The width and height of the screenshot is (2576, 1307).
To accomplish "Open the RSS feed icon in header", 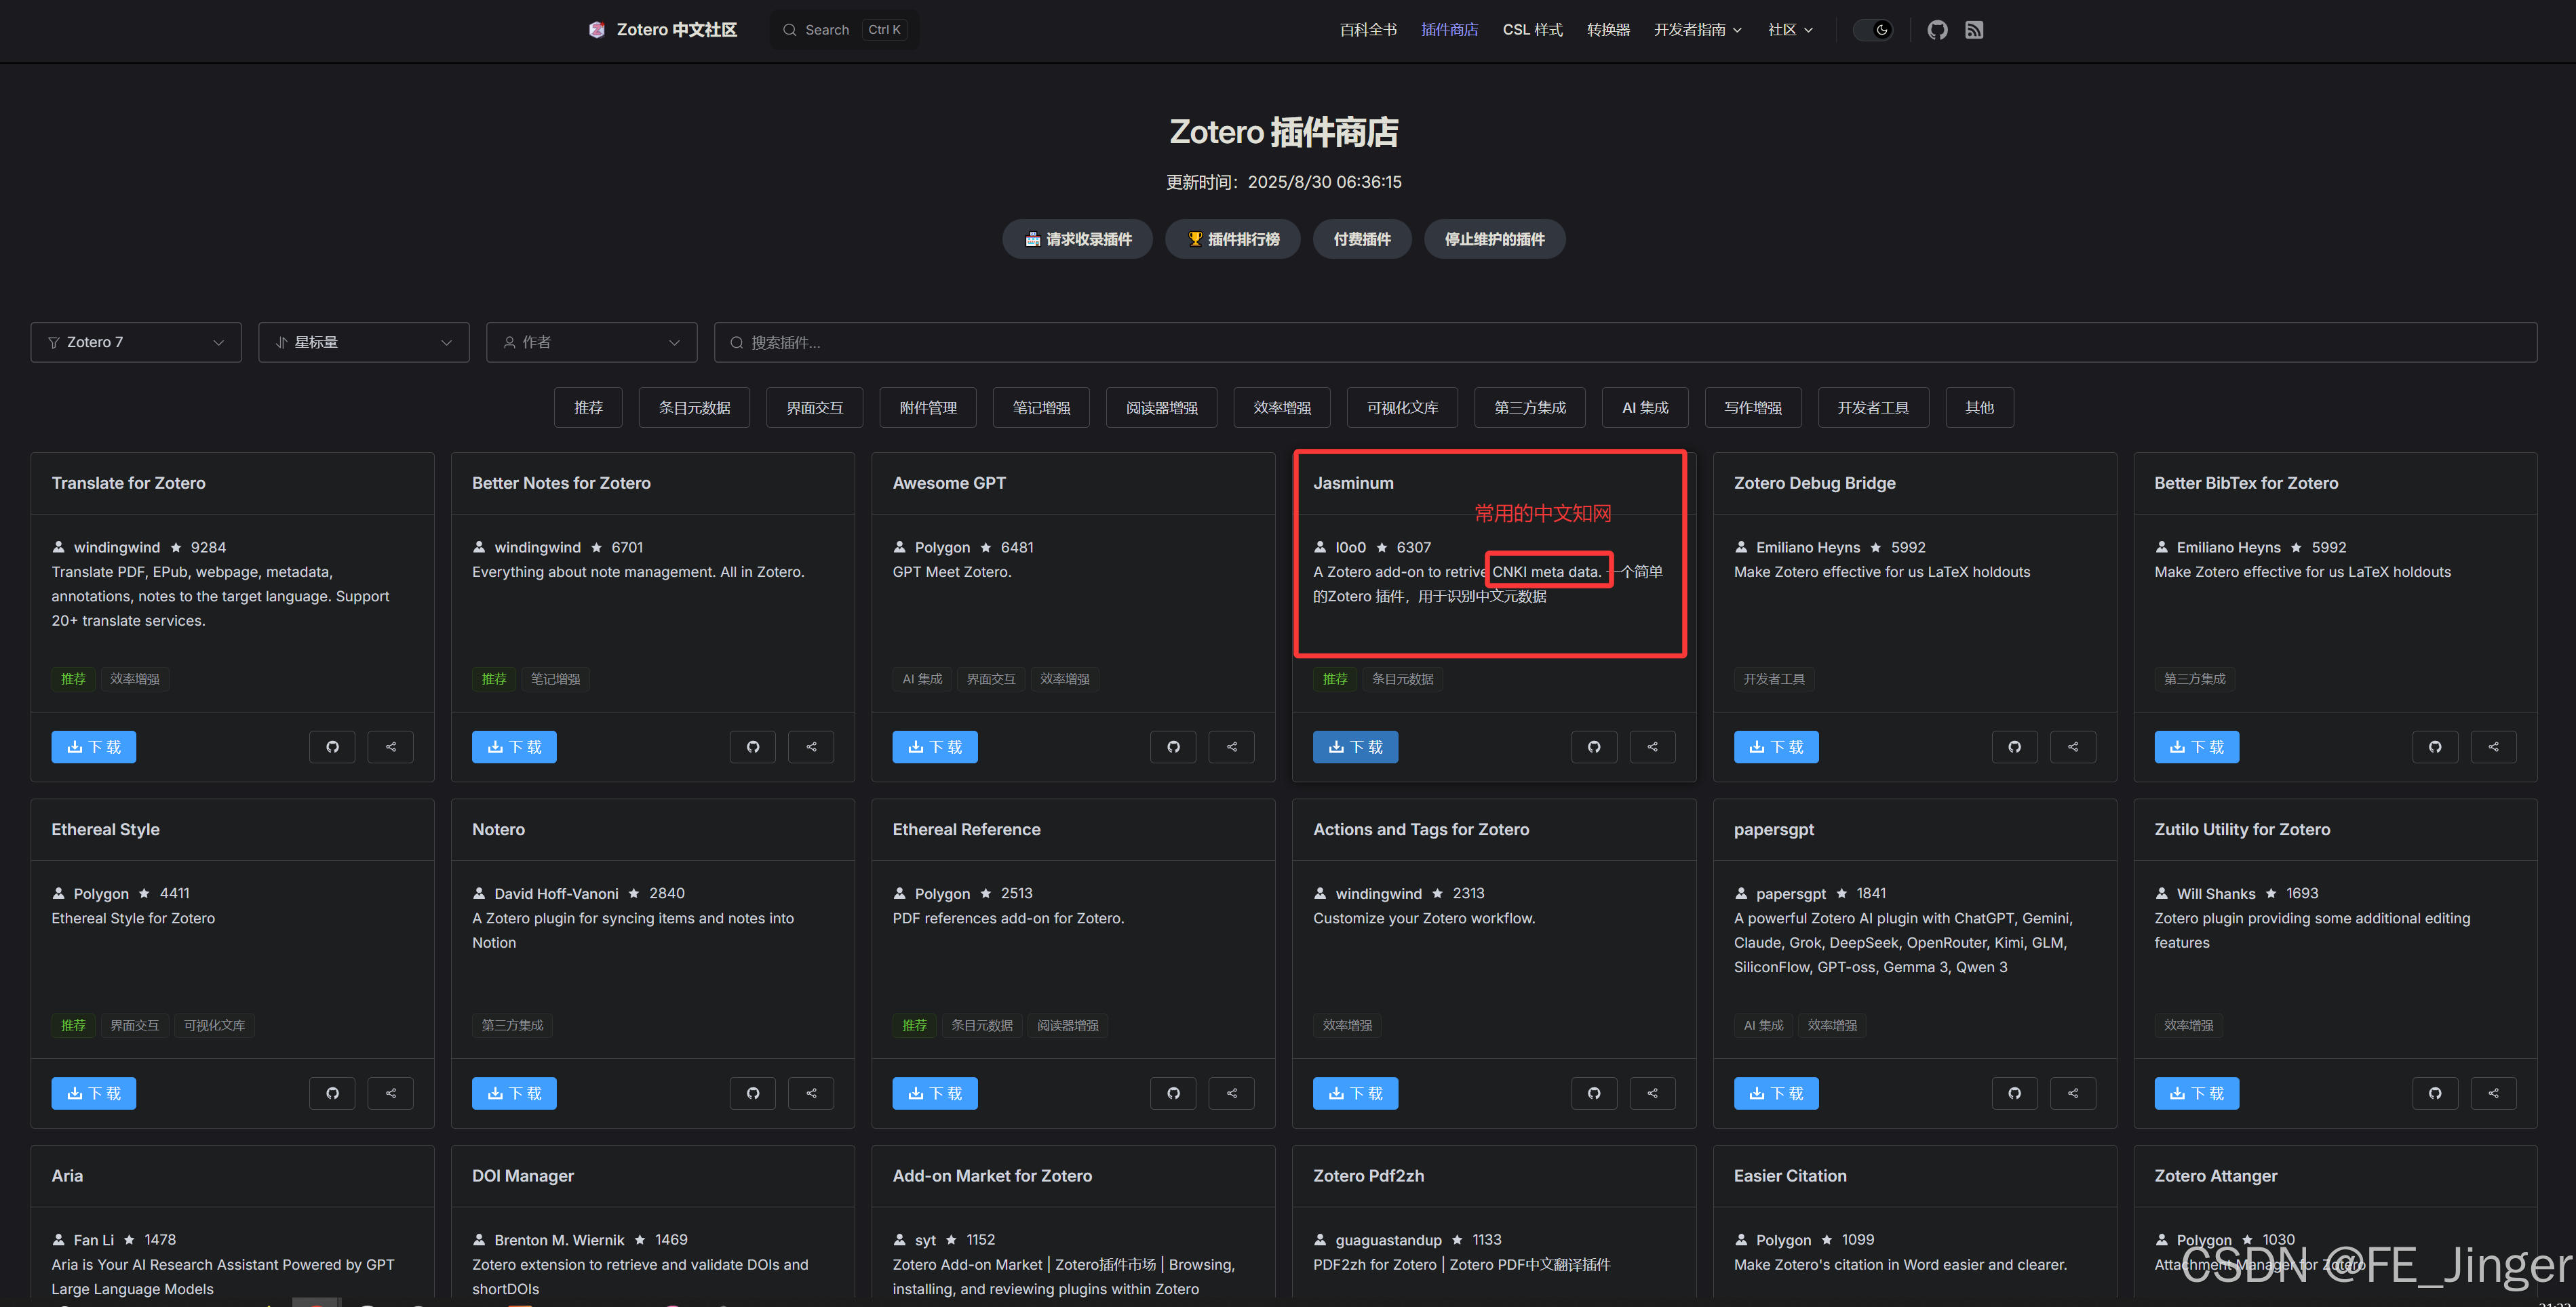I will [x=1974, y=30].
